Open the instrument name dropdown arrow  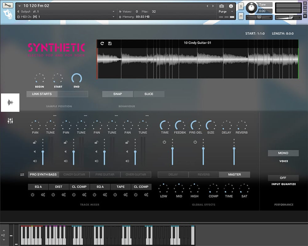(x=20, y=6)
